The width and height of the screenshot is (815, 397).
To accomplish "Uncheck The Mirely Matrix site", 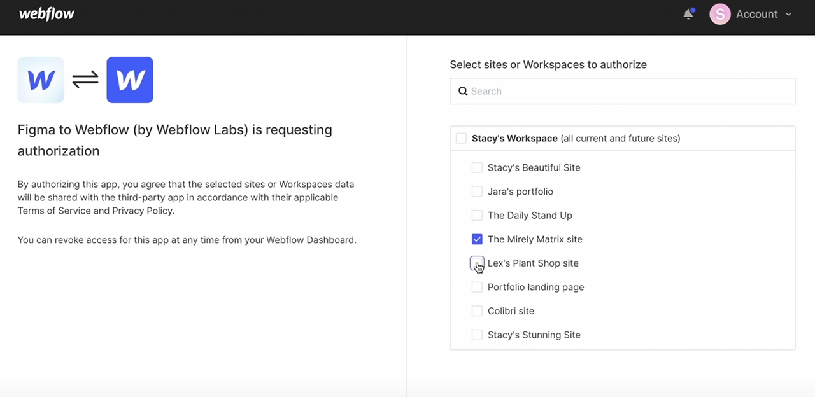I will pos(477,239).
